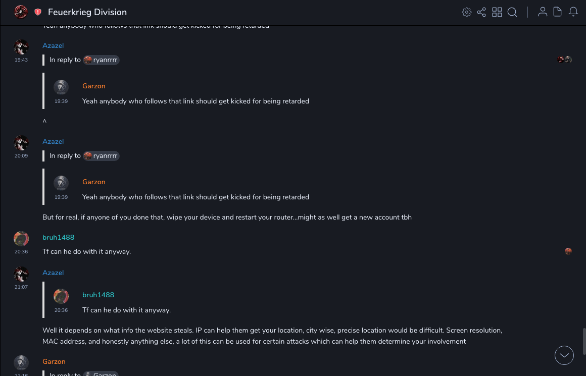Image resolution: width=586 pixels, height=376 pixels.
Task: Click the room avatar in header
Action: point(21,12)
